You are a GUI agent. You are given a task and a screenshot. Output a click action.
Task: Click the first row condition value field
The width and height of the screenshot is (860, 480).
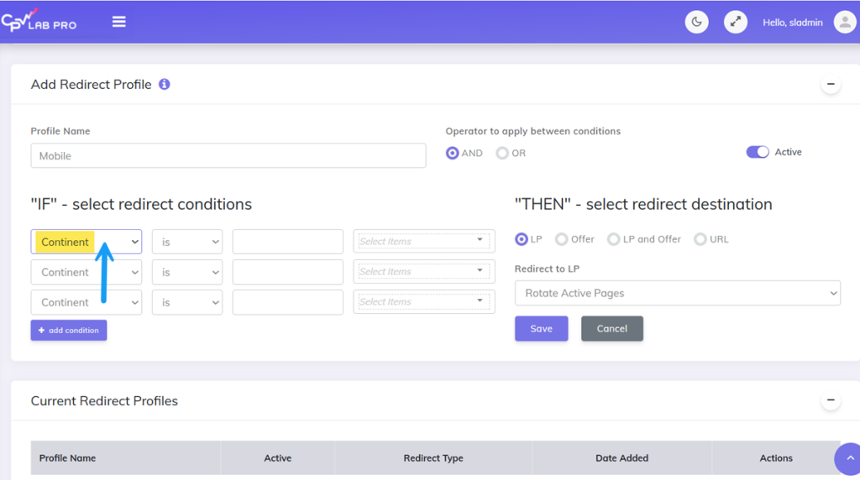click(x=288, y=242)
